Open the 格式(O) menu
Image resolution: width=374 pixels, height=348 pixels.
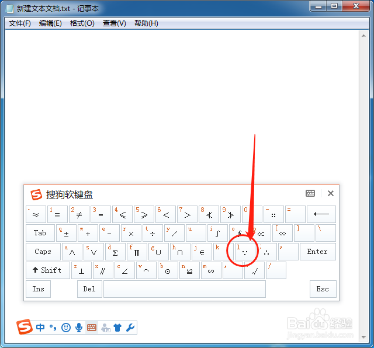pos(82,23)
